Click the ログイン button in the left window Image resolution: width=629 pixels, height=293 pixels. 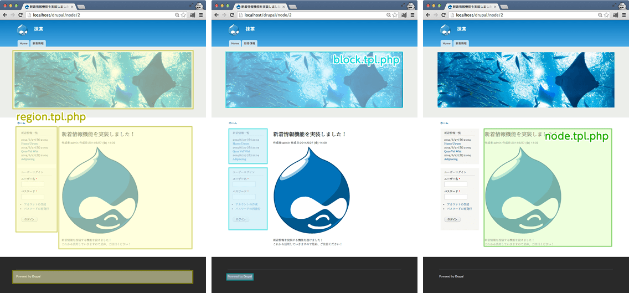[29, 219]
